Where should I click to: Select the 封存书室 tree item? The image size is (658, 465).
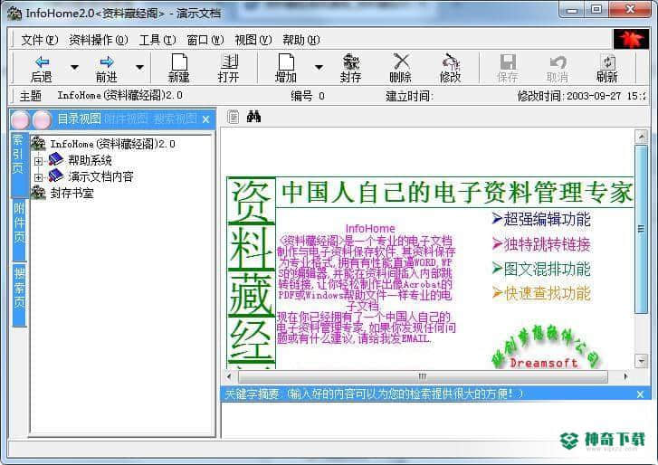72,193
